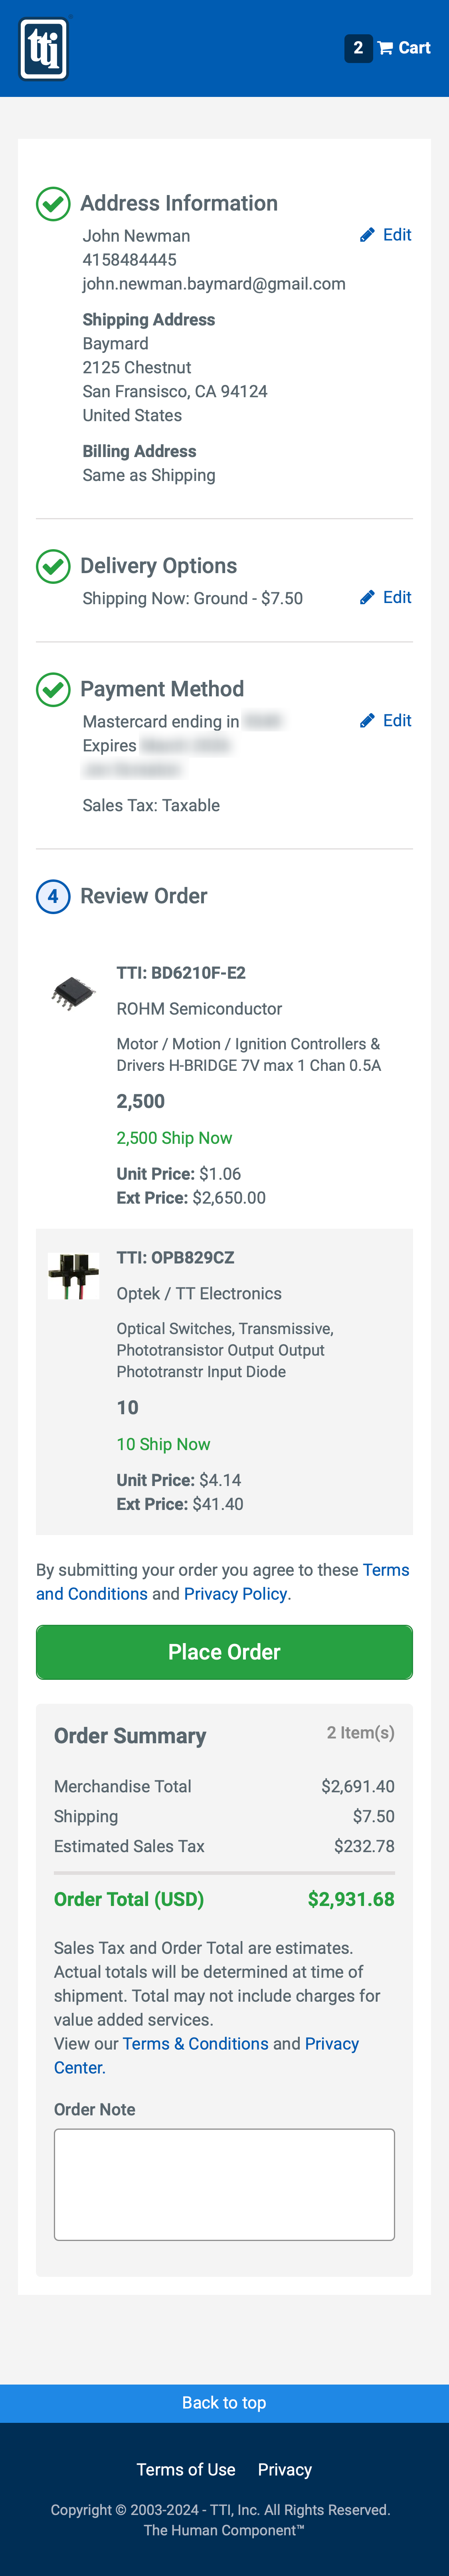This screenshot has height=2576, width=449.
Task: Click the Review Order step 4 badge
Action: tap(53, 896)
